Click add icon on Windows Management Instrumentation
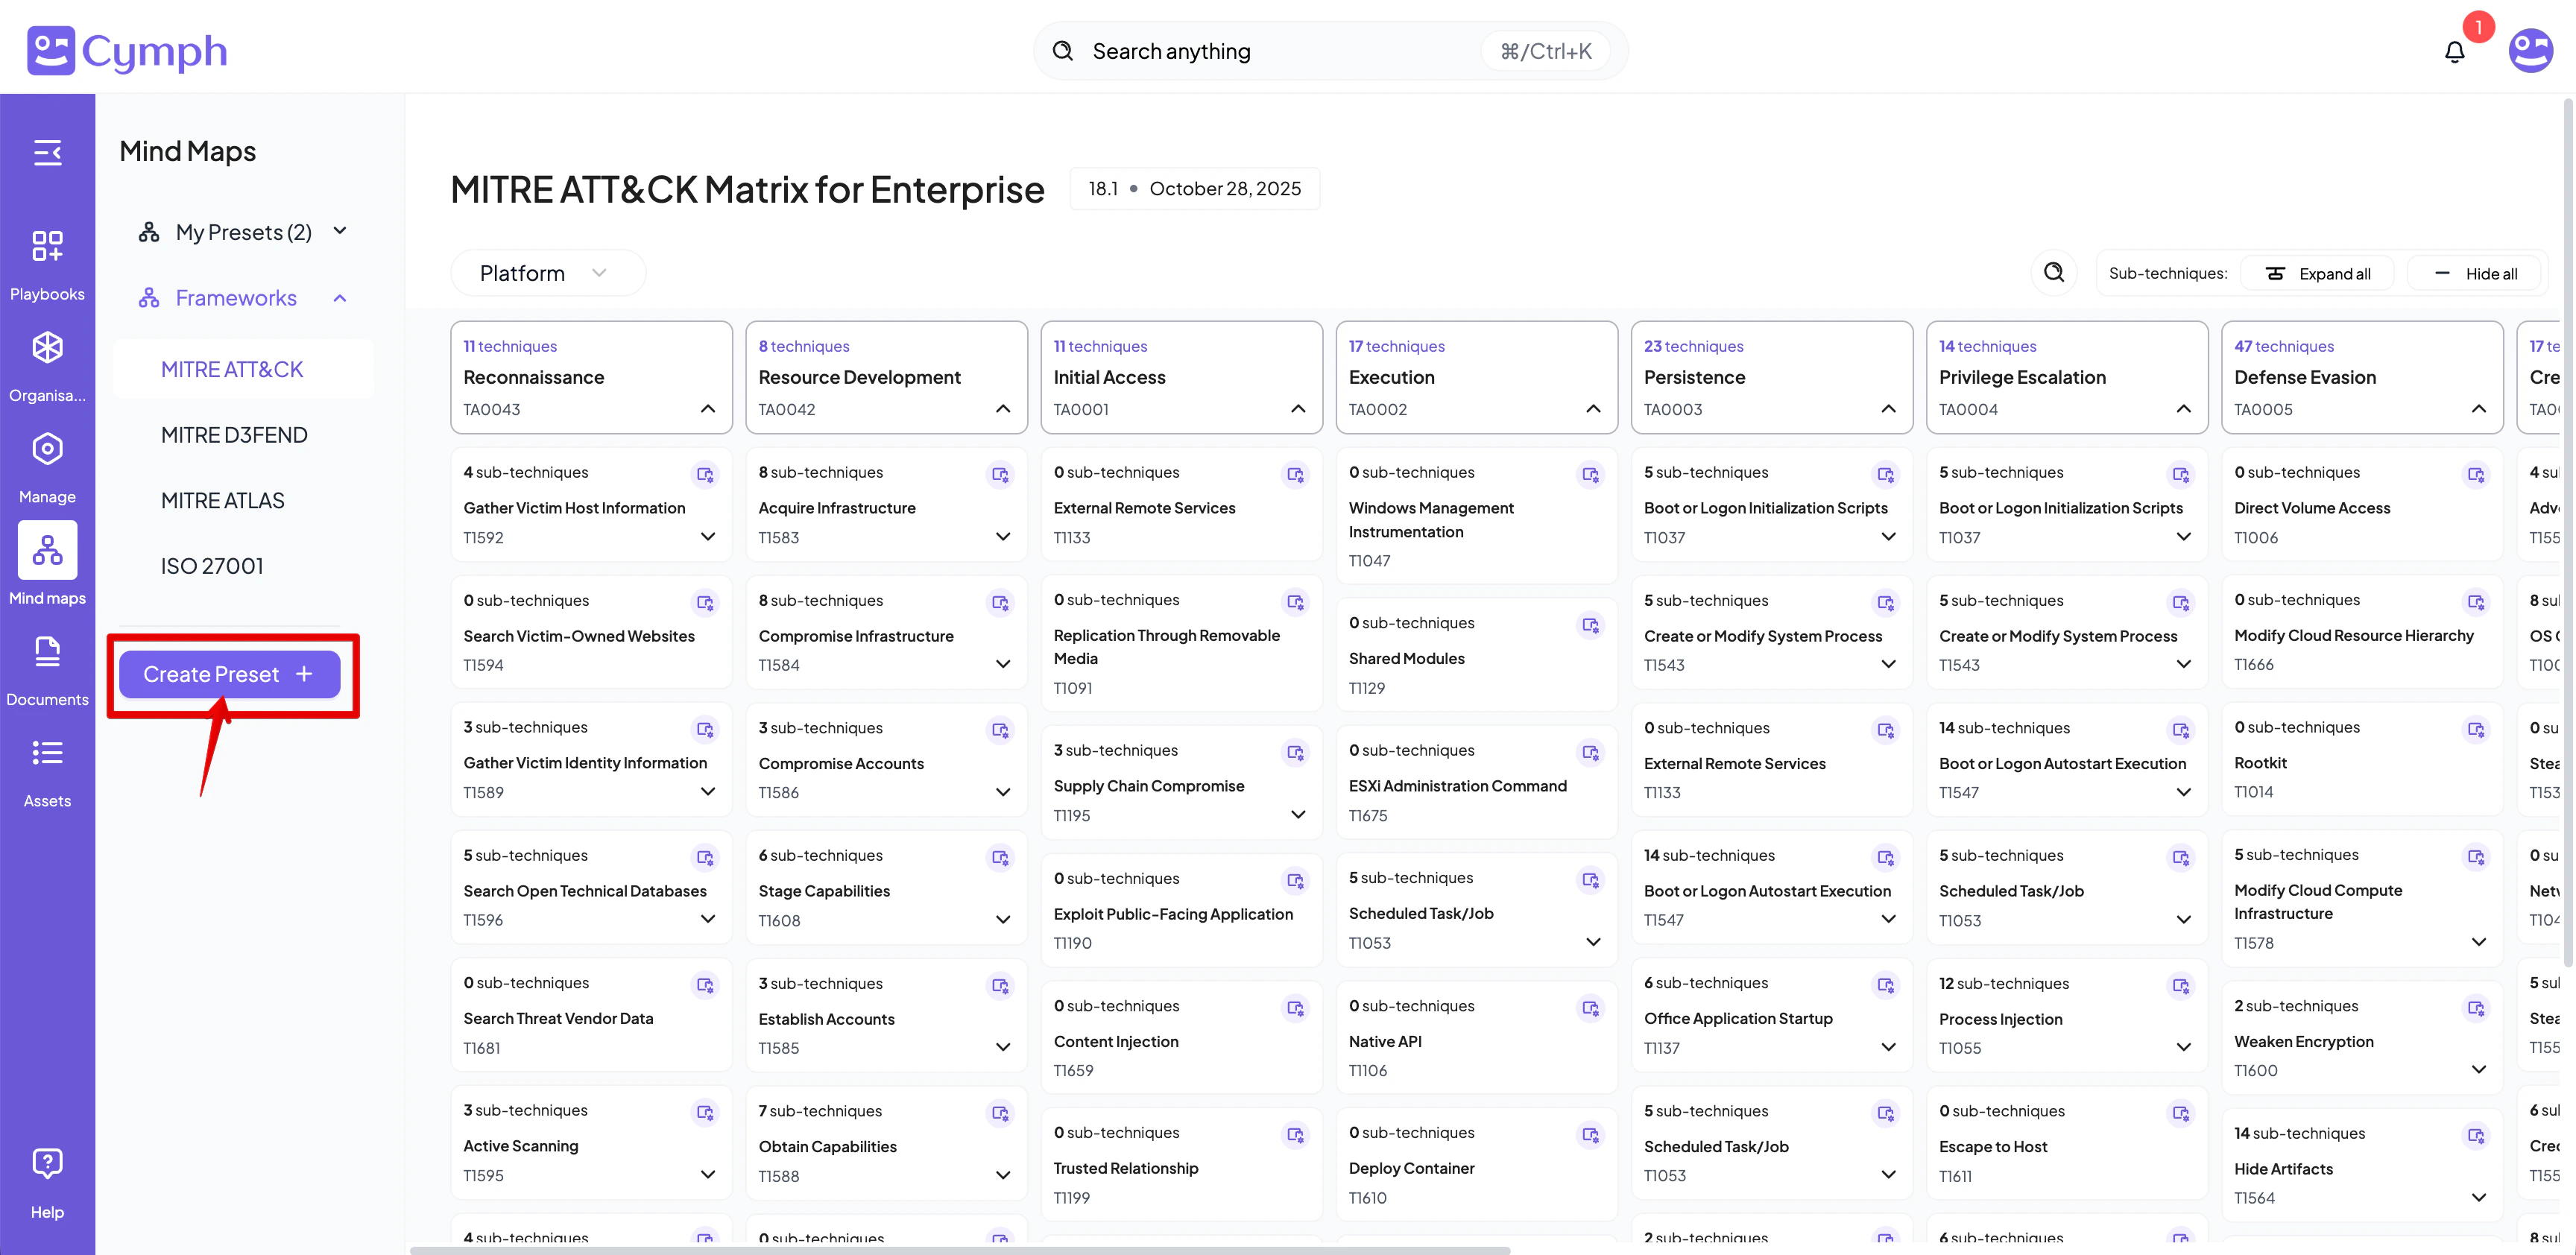This screenshot has height=1255, width=2576. pos(1590,474)
